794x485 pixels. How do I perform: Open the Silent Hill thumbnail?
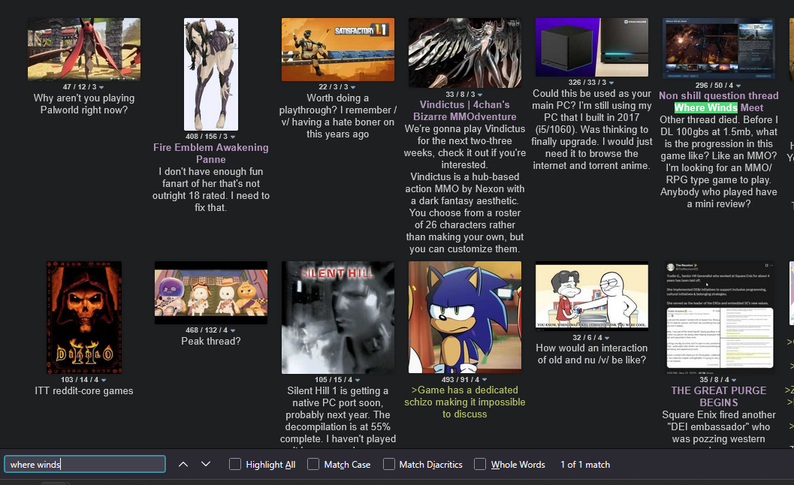[x=338, y=318]
